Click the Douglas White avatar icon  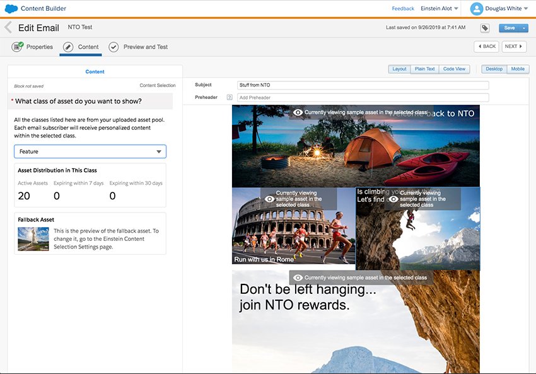coord(477,9)
